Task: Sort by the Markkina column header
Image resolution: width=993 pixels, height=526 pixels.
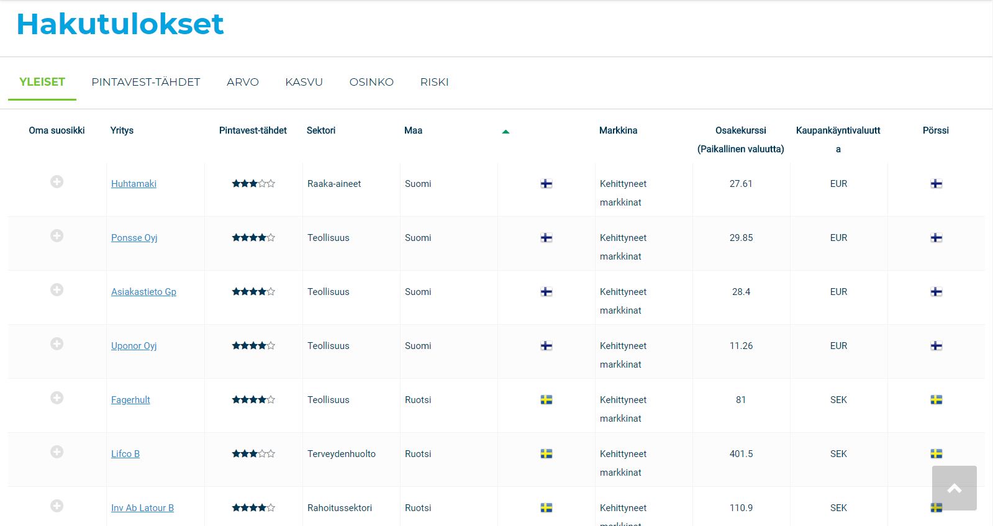Action: click(618, 130)
